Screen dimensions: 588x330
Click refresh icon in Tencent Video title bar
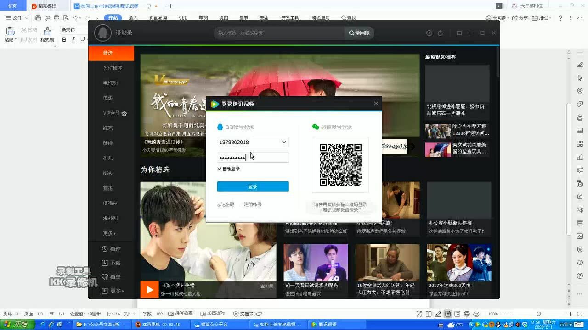pyautogui.click(x=440, y=33)
